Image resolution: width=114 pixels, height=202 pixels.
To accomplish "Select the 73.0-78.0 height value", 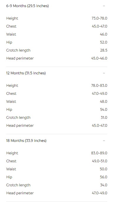I will [99, 18].
